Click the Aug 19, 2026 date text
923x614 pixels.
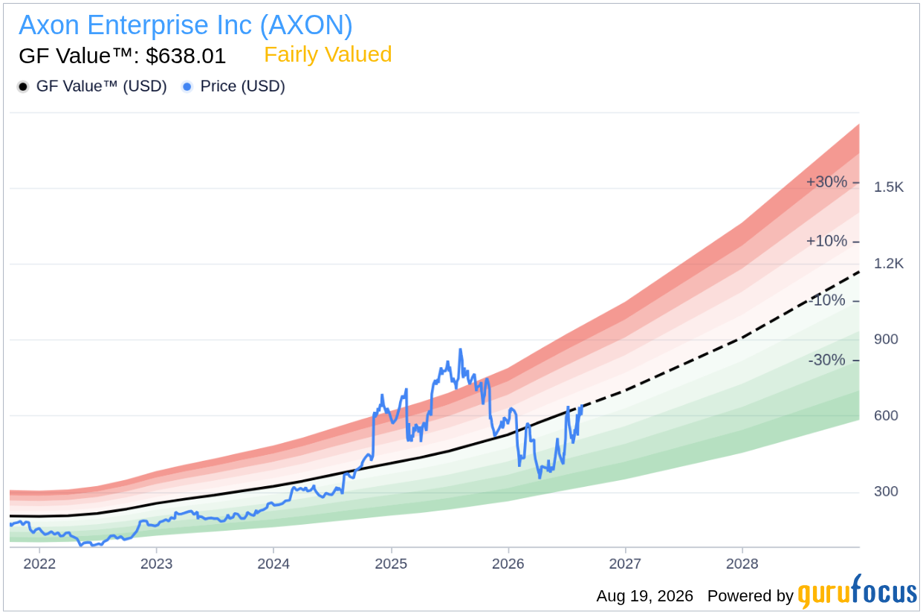tap(644, 596)
